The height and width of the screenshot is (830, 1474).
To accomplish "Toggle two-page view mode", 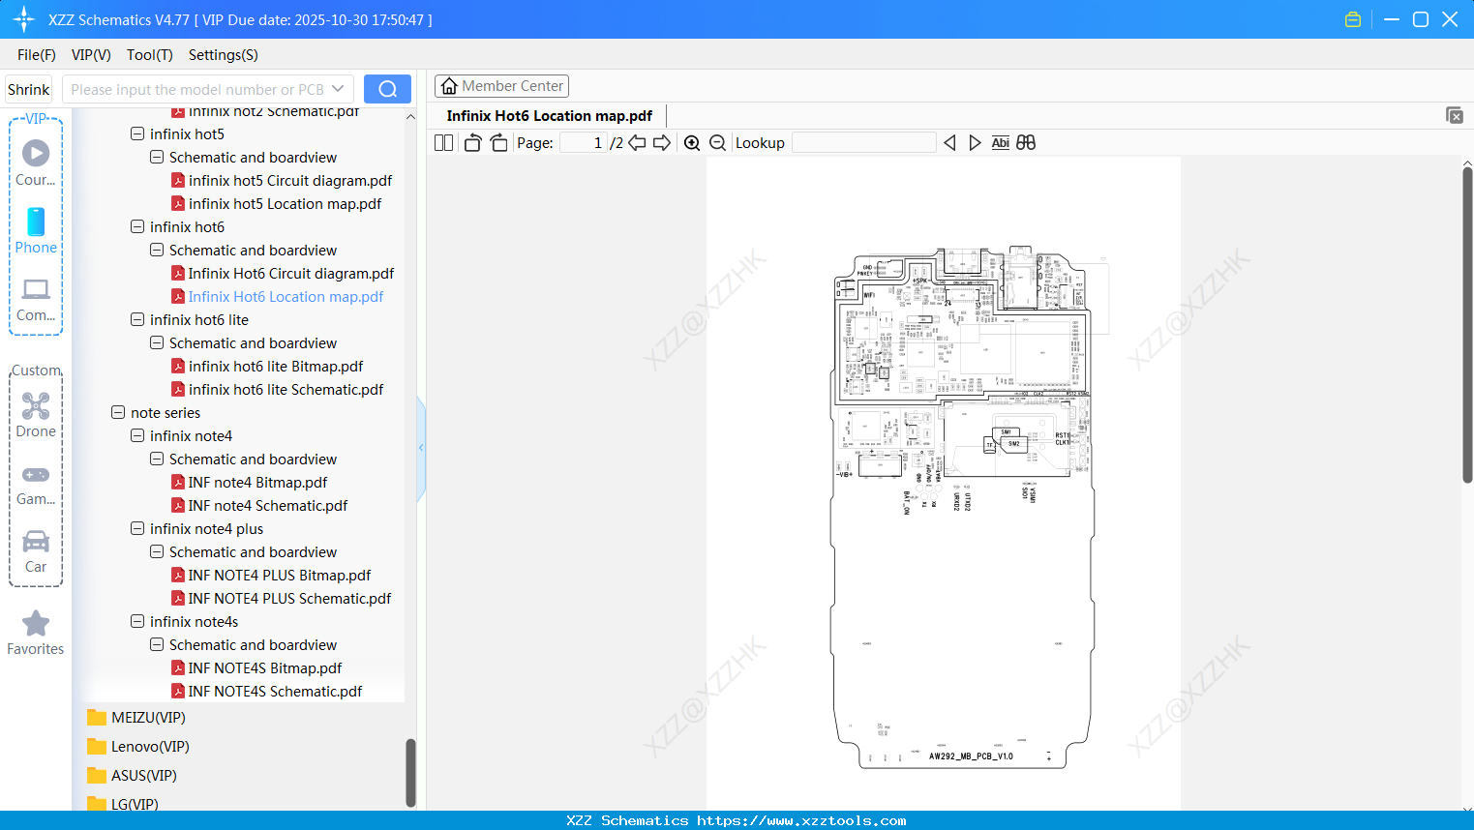I will (442, 142).
